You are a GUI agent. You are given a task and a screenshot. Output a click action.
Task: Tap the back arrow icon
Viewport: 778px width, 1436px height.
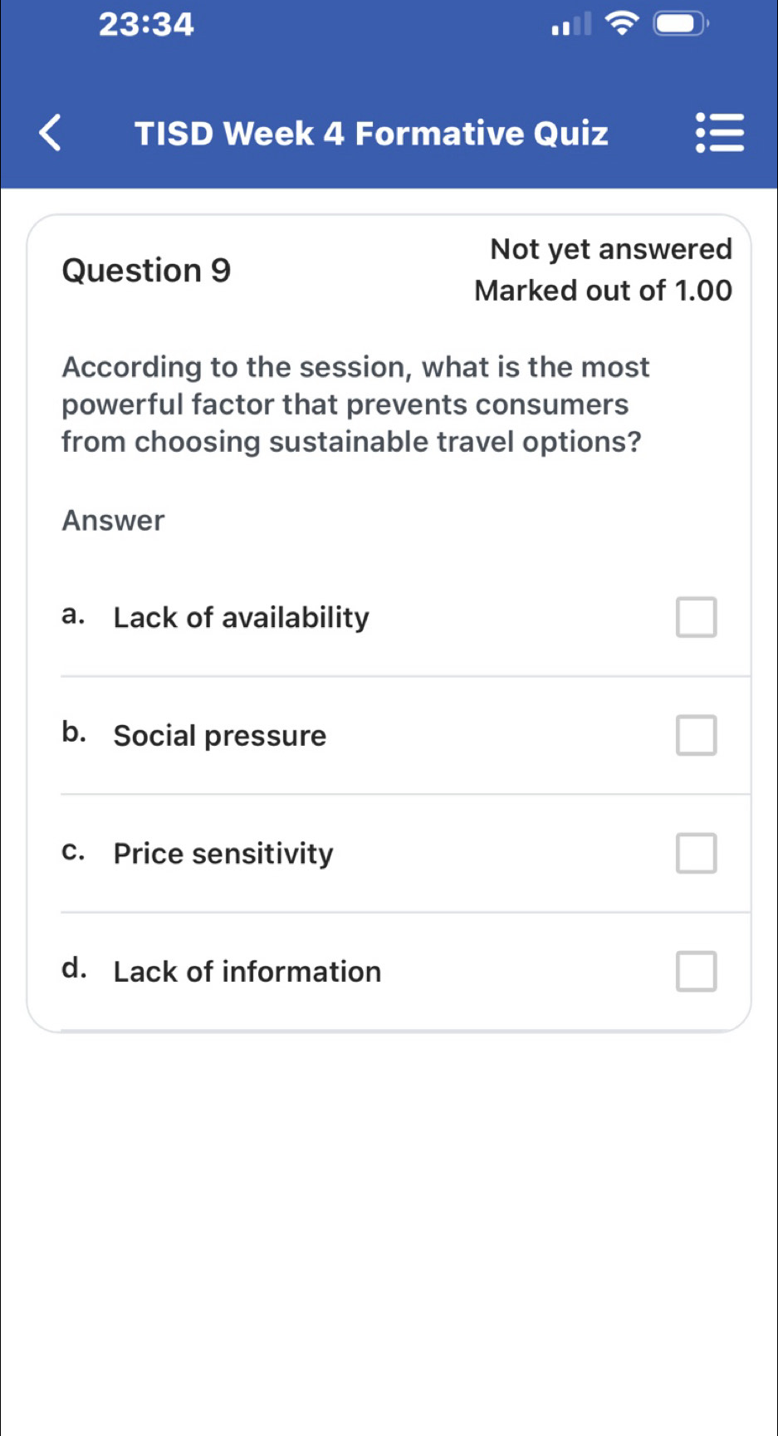(x=51, y=133)
